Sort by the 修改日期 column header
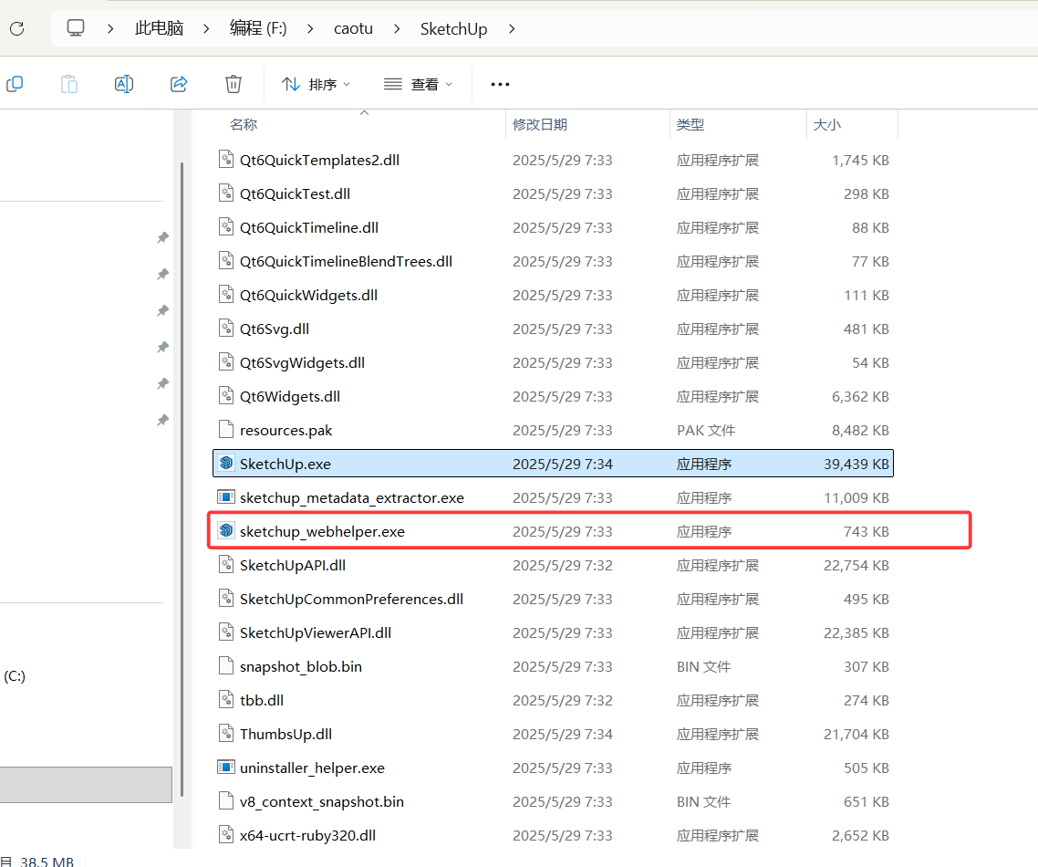1038x867 pixels. pos(539,124)
